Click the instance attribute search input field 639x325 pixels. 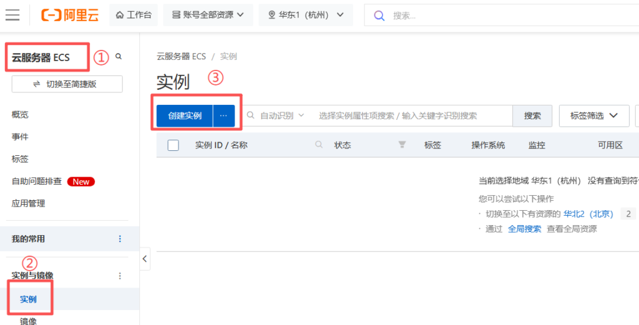(x=412, y=115)
